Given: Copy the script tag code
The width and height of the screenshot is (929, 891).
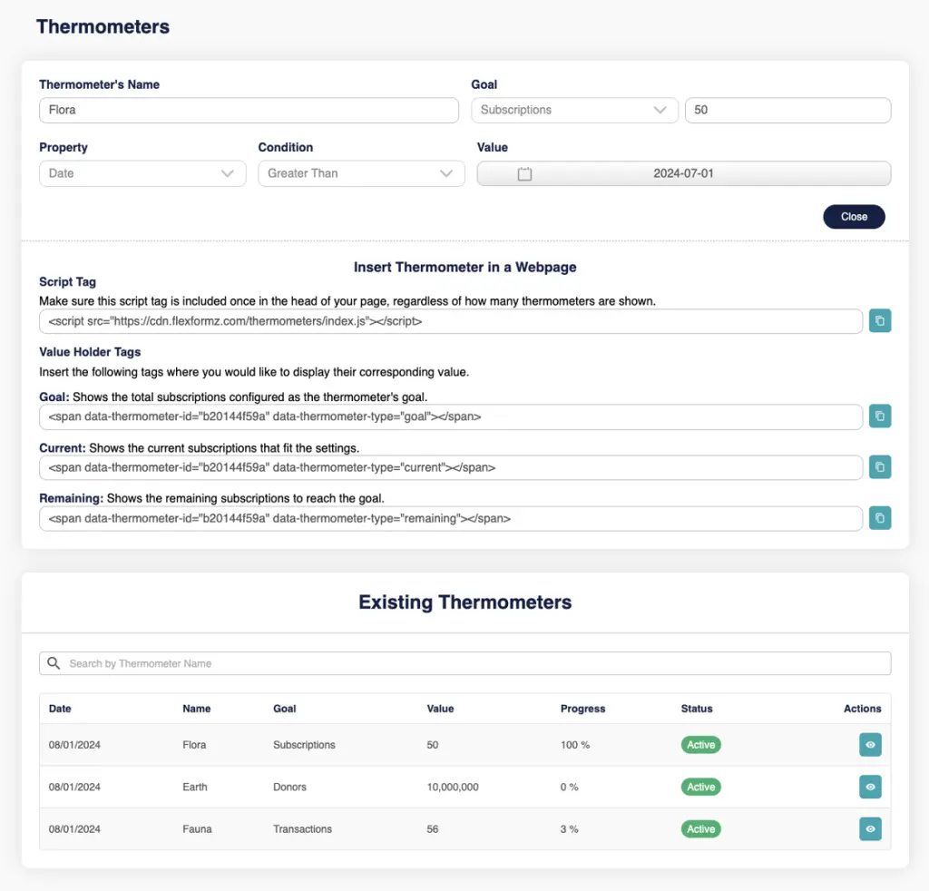Looking at the screenshot, I should click(x=880, y=321).
